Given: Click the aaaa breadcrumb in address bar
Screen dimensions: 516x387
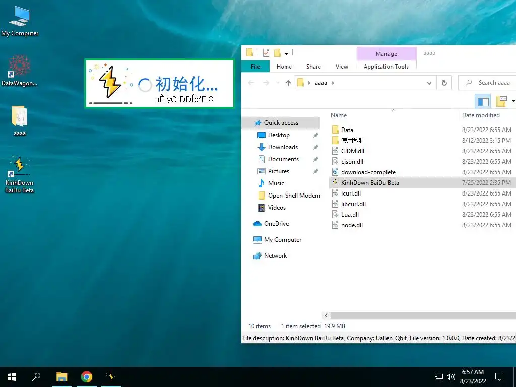Looking at the screenshot, I should point(321,83).
